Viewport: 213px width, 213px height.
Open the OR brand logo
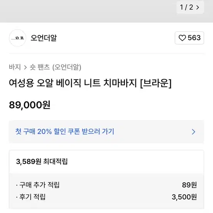pos(18,38)
